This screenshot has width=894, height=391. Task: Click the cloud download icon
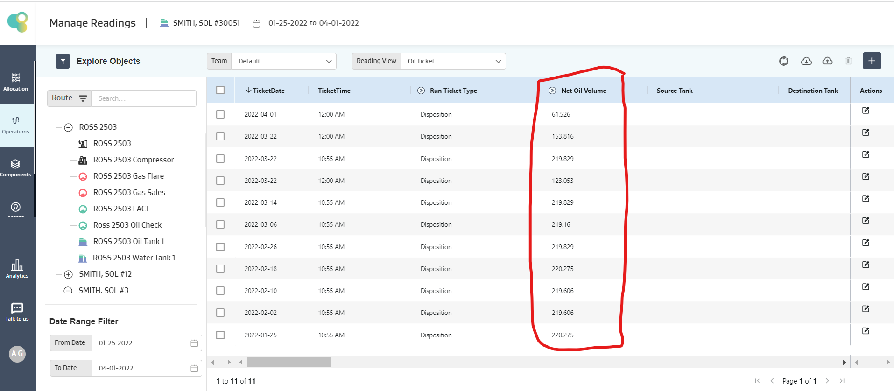pyautogui.click(x=806, y=61)
